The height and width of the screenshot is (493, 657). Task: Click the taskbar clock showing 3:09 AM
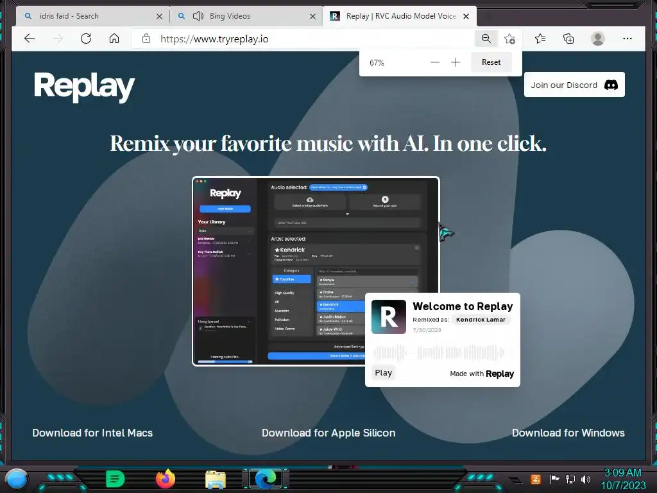[x=623, y=479]
